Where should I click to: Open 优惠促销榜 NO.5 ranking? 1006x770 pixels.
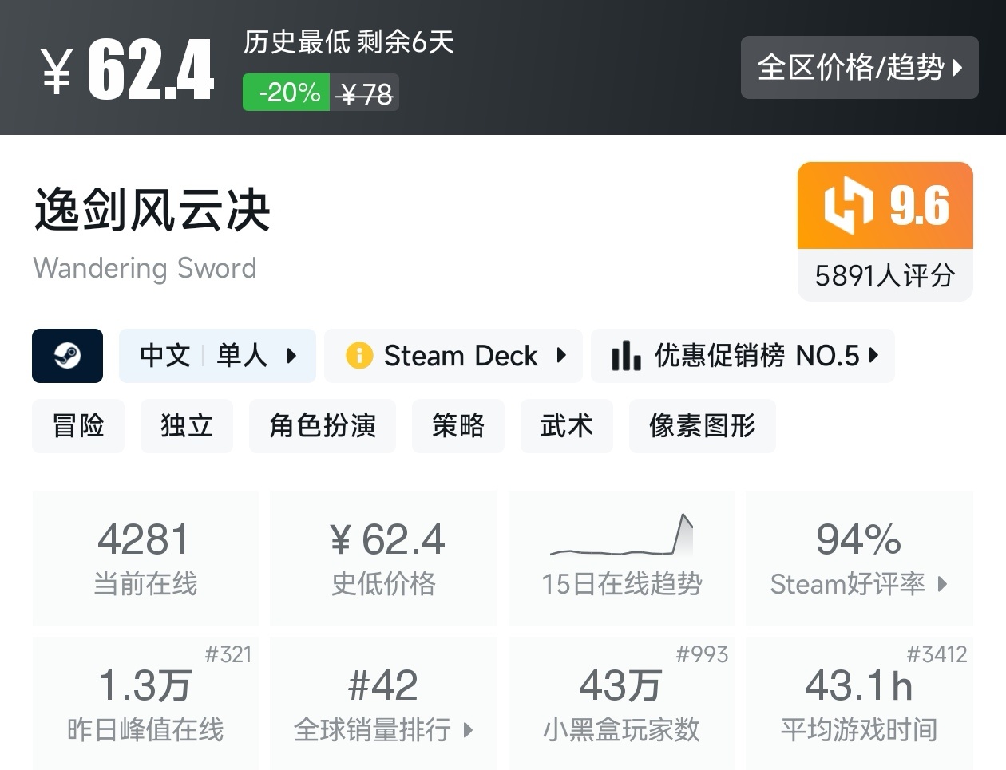point(743,356)
